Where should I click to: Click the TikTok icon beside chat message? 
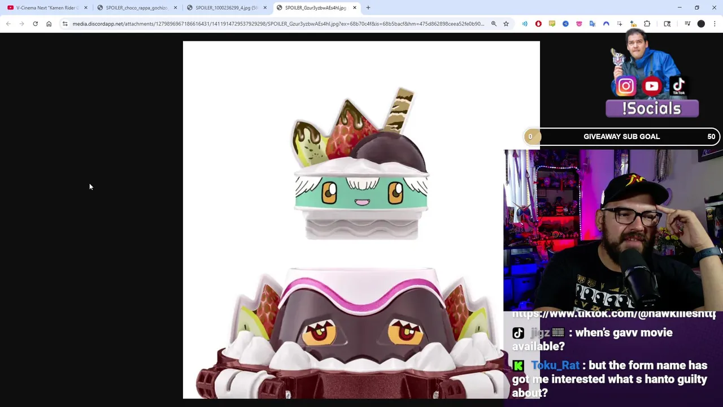[x=518, y=333]
